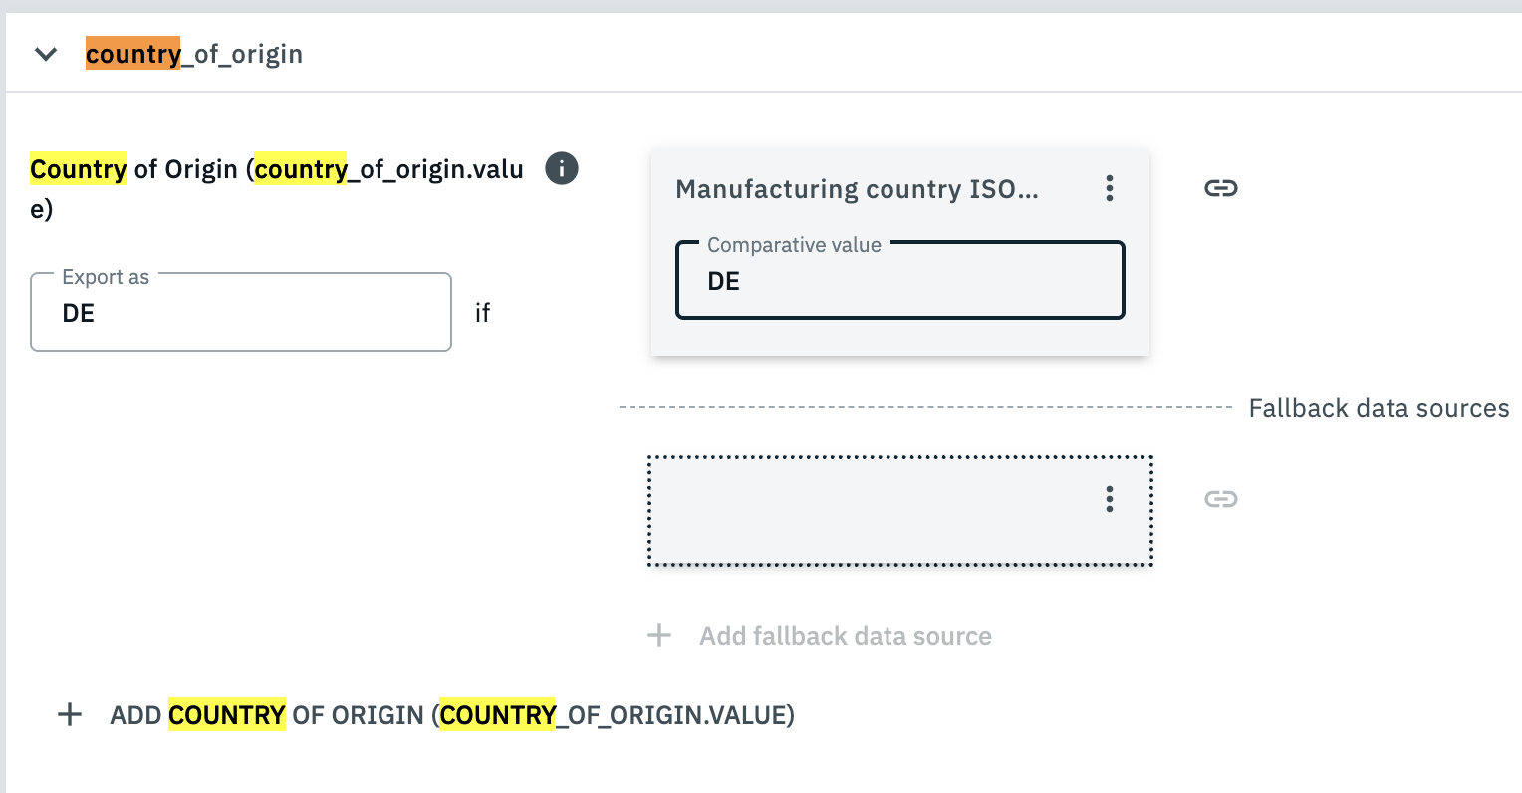Viewport: 1522px width, 793px height.
Task: Click the "Comparative value" floating field label
Action: click(794, 245)
